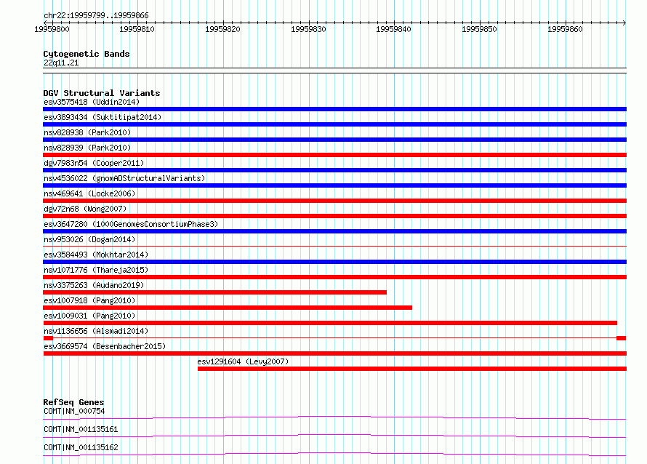The width and height of the screenshot is (647, 464).
Task: Click ruler position 19959850
Action: (480, 29)
